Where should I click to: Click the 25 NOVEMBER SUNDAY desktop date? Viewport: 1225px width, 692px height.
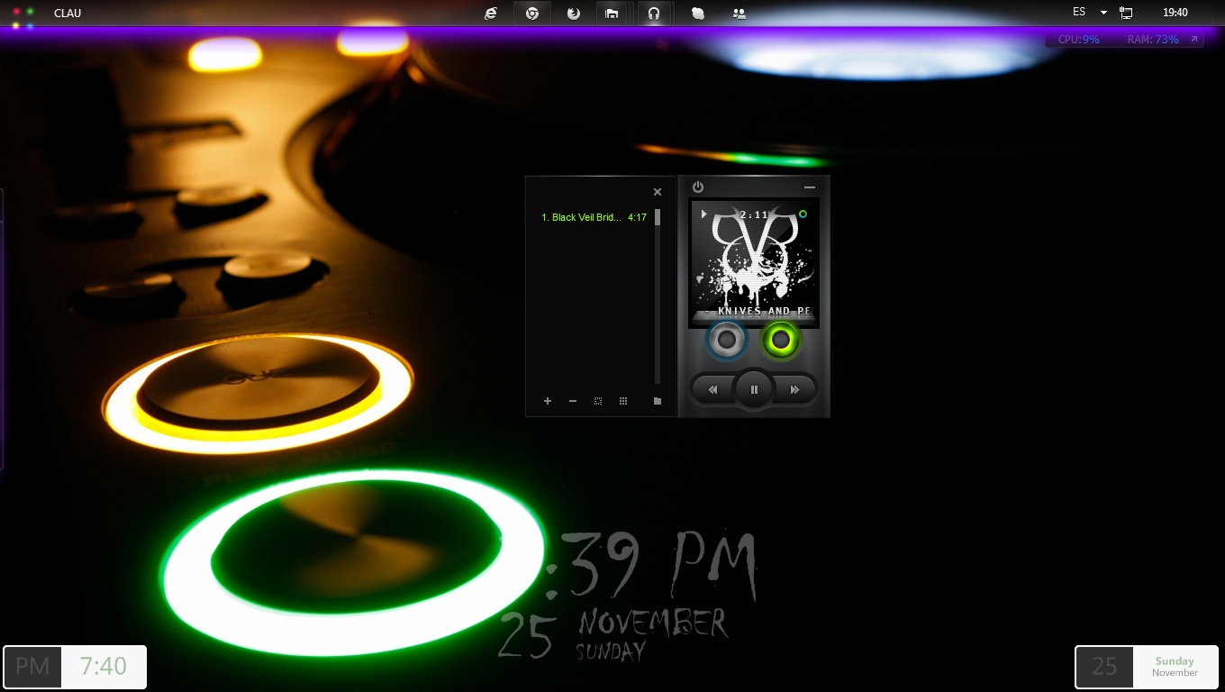tap(612, 634)
